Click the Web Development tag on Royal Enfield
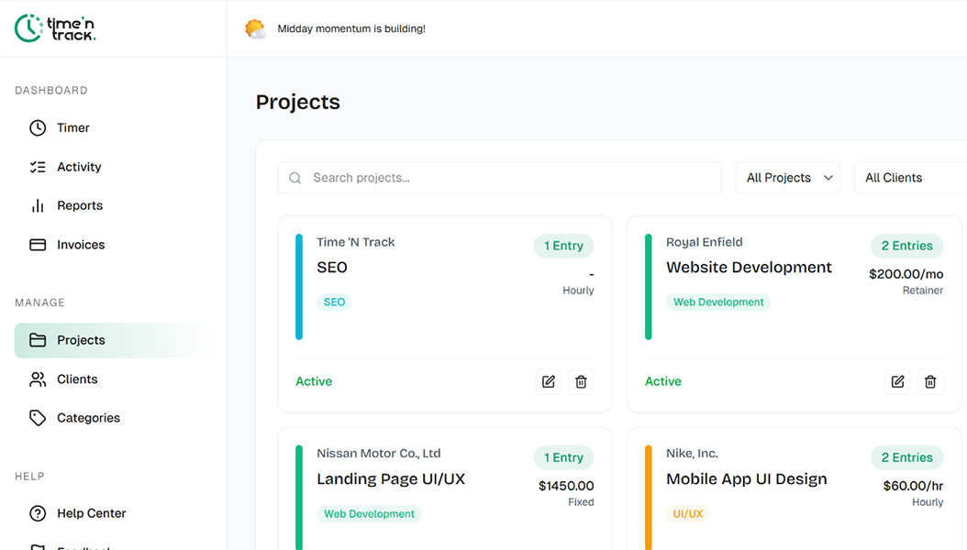 pos(718,302)
